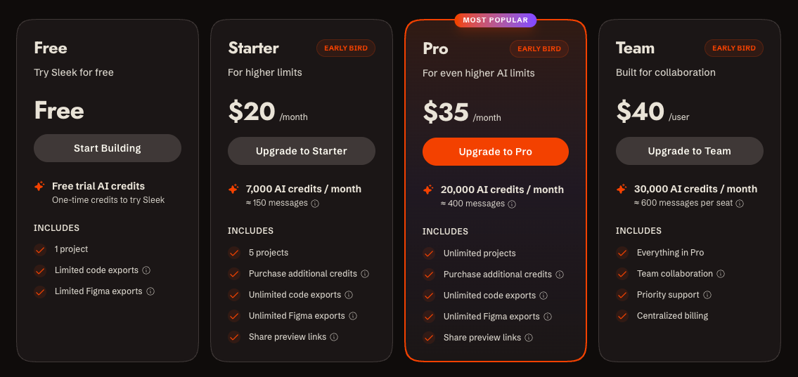The height and width of the screenshot is (377, 798).
Task: Open Priority support info icon
Action: point(707,295)
